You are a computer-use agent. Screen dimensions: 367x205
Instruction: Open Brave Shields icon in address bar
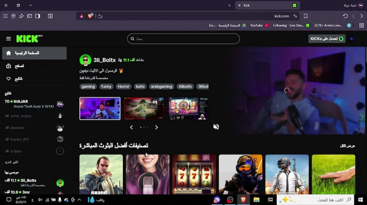(90, 16)
